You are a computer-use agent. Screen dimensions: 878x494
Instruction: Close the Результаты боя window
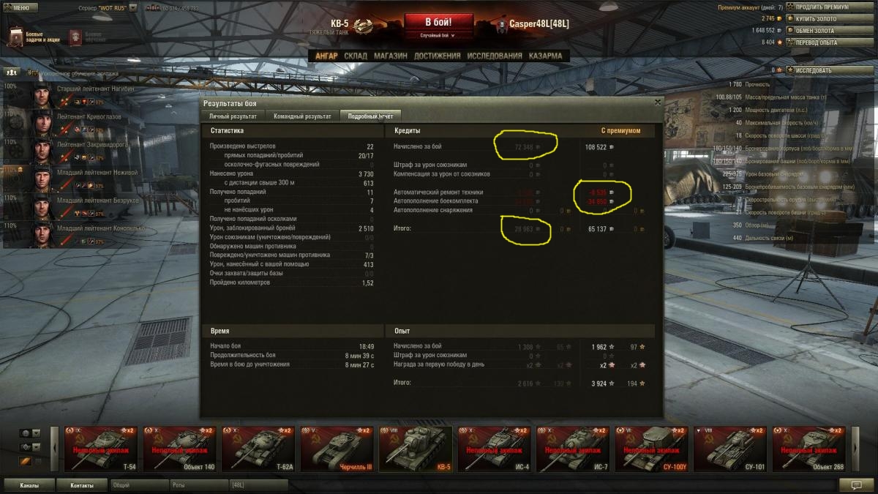coord(657,102)
